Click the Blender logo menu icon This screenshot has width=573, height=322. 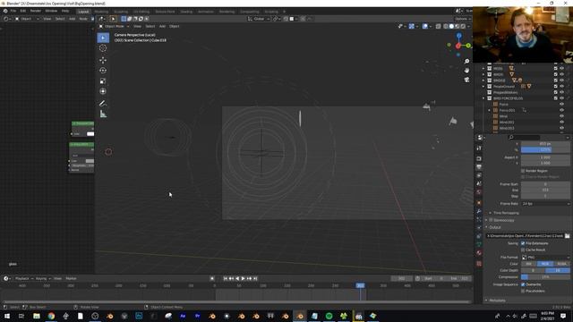(x=5, y=11)
